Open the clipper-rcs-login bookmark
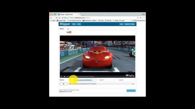Screen dimensions: 195x109 [119, 21]
